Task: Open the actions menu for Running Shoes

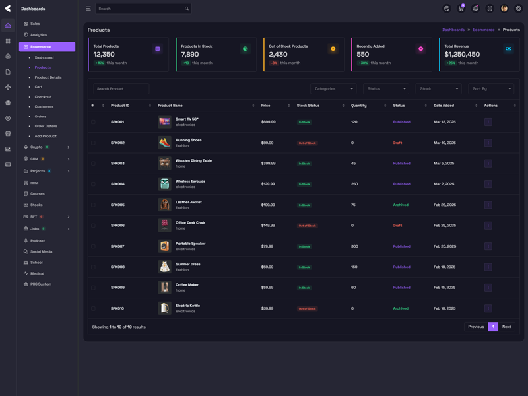Action: pyautogui.click(x=488, y=143)
